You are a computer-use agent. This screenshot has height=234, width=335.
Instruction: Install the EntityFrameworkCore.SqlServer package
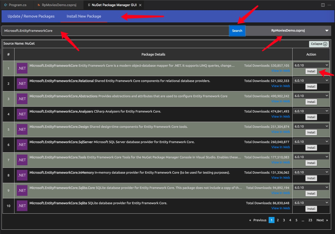click(311, 148)
